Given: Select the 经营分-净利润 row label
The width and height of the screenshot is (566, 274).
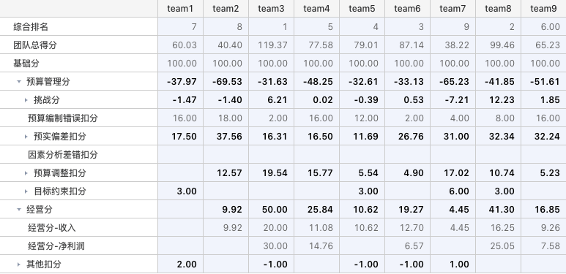Looking at the screenshot, I should click(x=56, y=246).
